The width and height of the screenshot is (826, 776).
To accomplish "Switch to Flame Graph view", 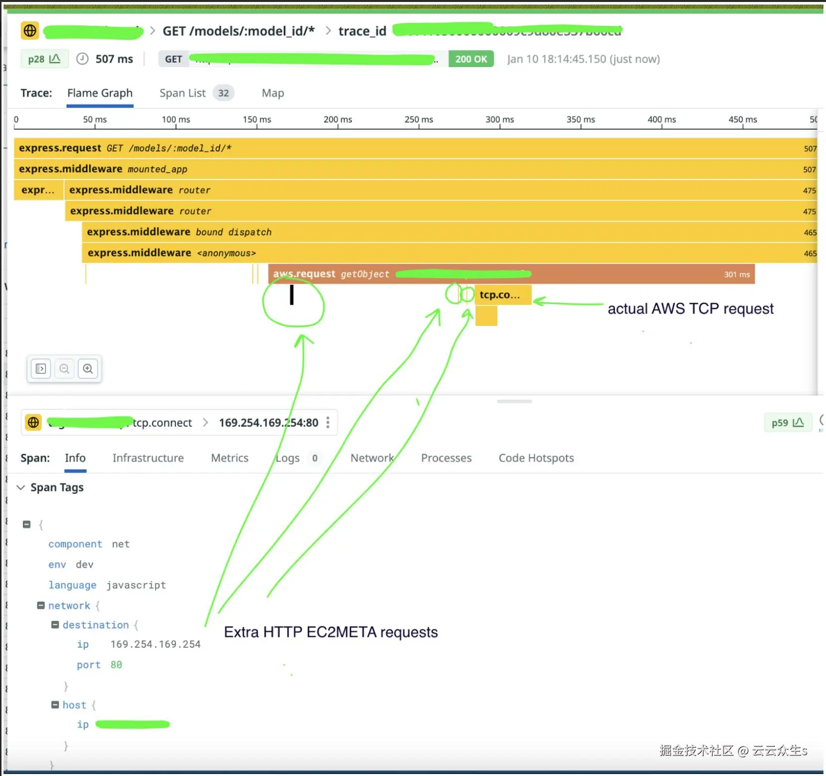I will click(100, 93).
